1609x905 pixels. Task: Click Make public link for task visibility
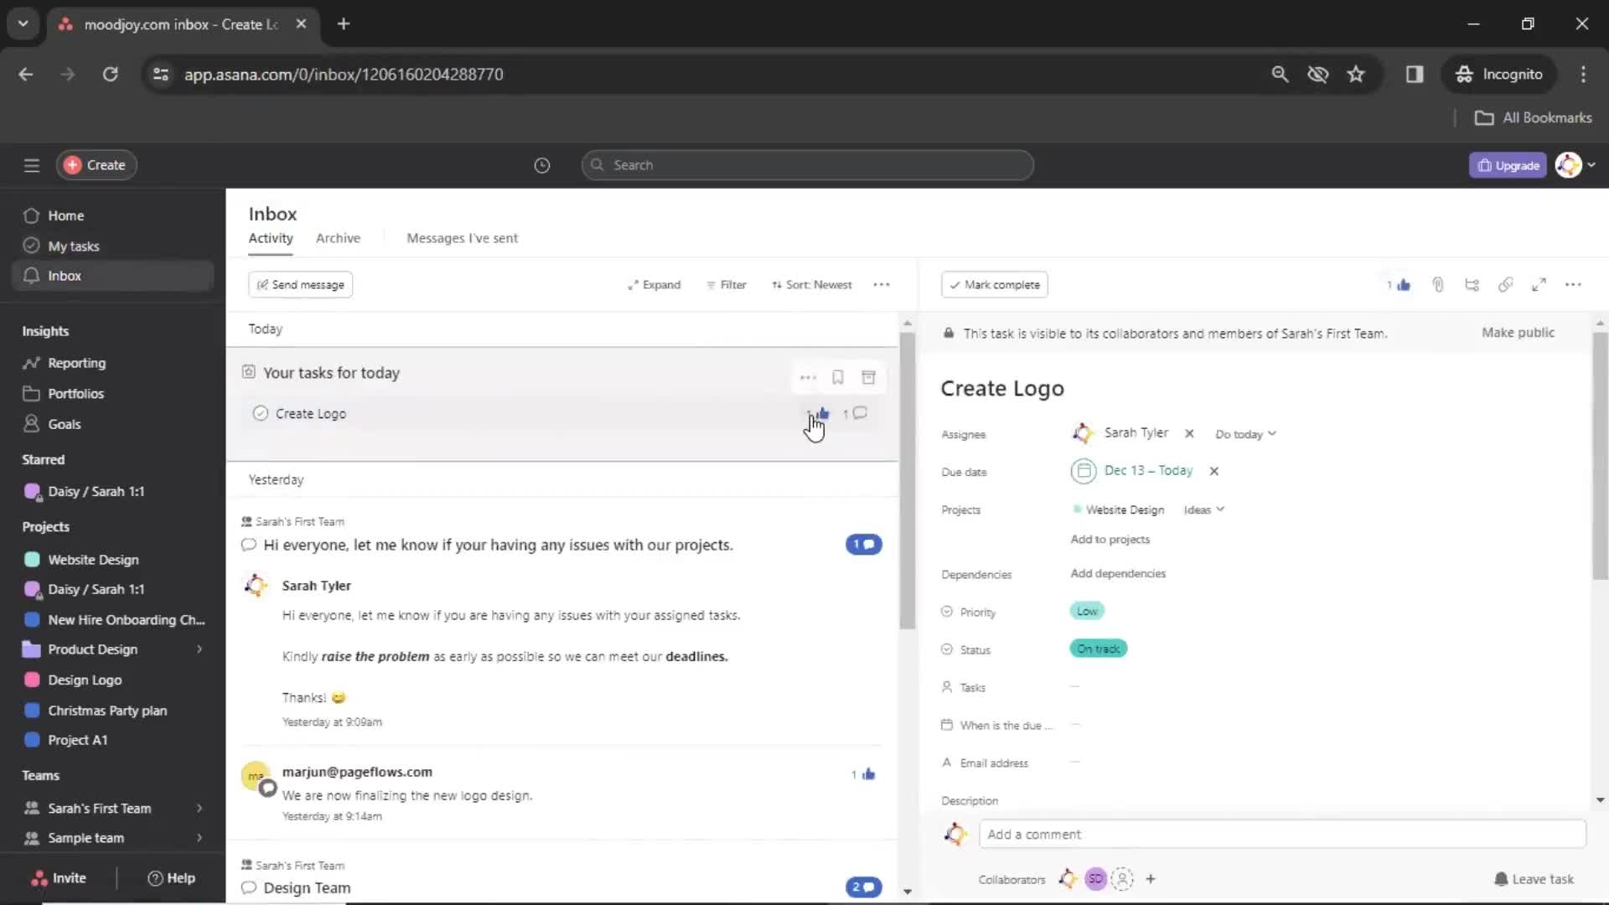tap(1518, 332)
